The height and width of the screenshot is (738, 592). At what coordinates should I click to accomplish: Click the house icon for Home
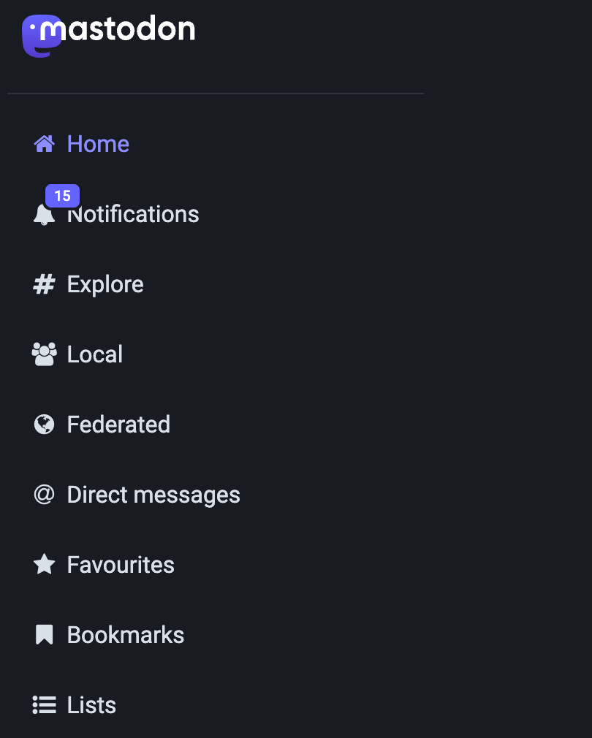45,144
